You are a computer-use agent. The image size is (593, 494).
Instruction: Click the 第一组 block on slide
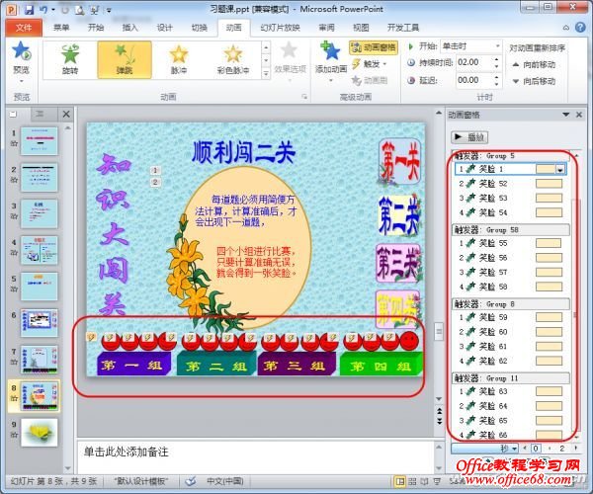point(132,364)
